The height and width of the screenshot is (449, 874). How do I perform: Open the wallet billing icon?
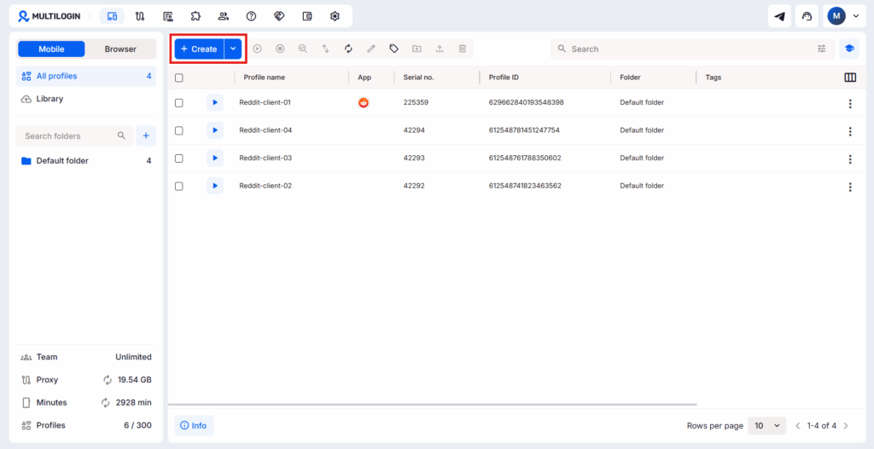pyautogui.click(x=307, y=16)
